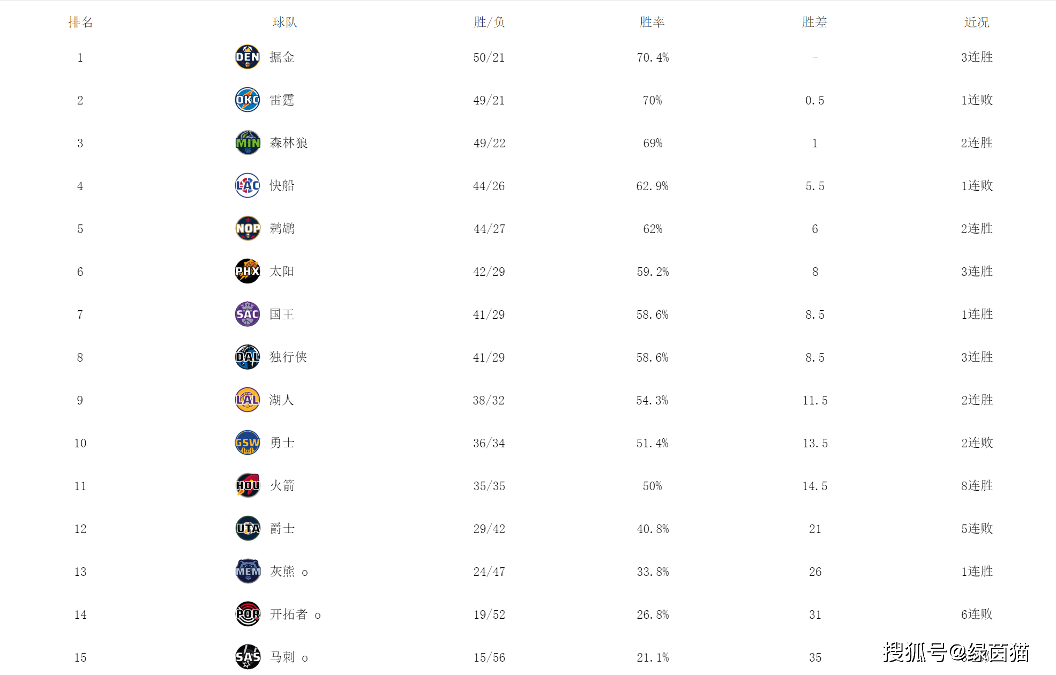Screen dimensions: 1056x675
Task: Click the Grizzlies MEM logo
Action: (x=248, y=571)
